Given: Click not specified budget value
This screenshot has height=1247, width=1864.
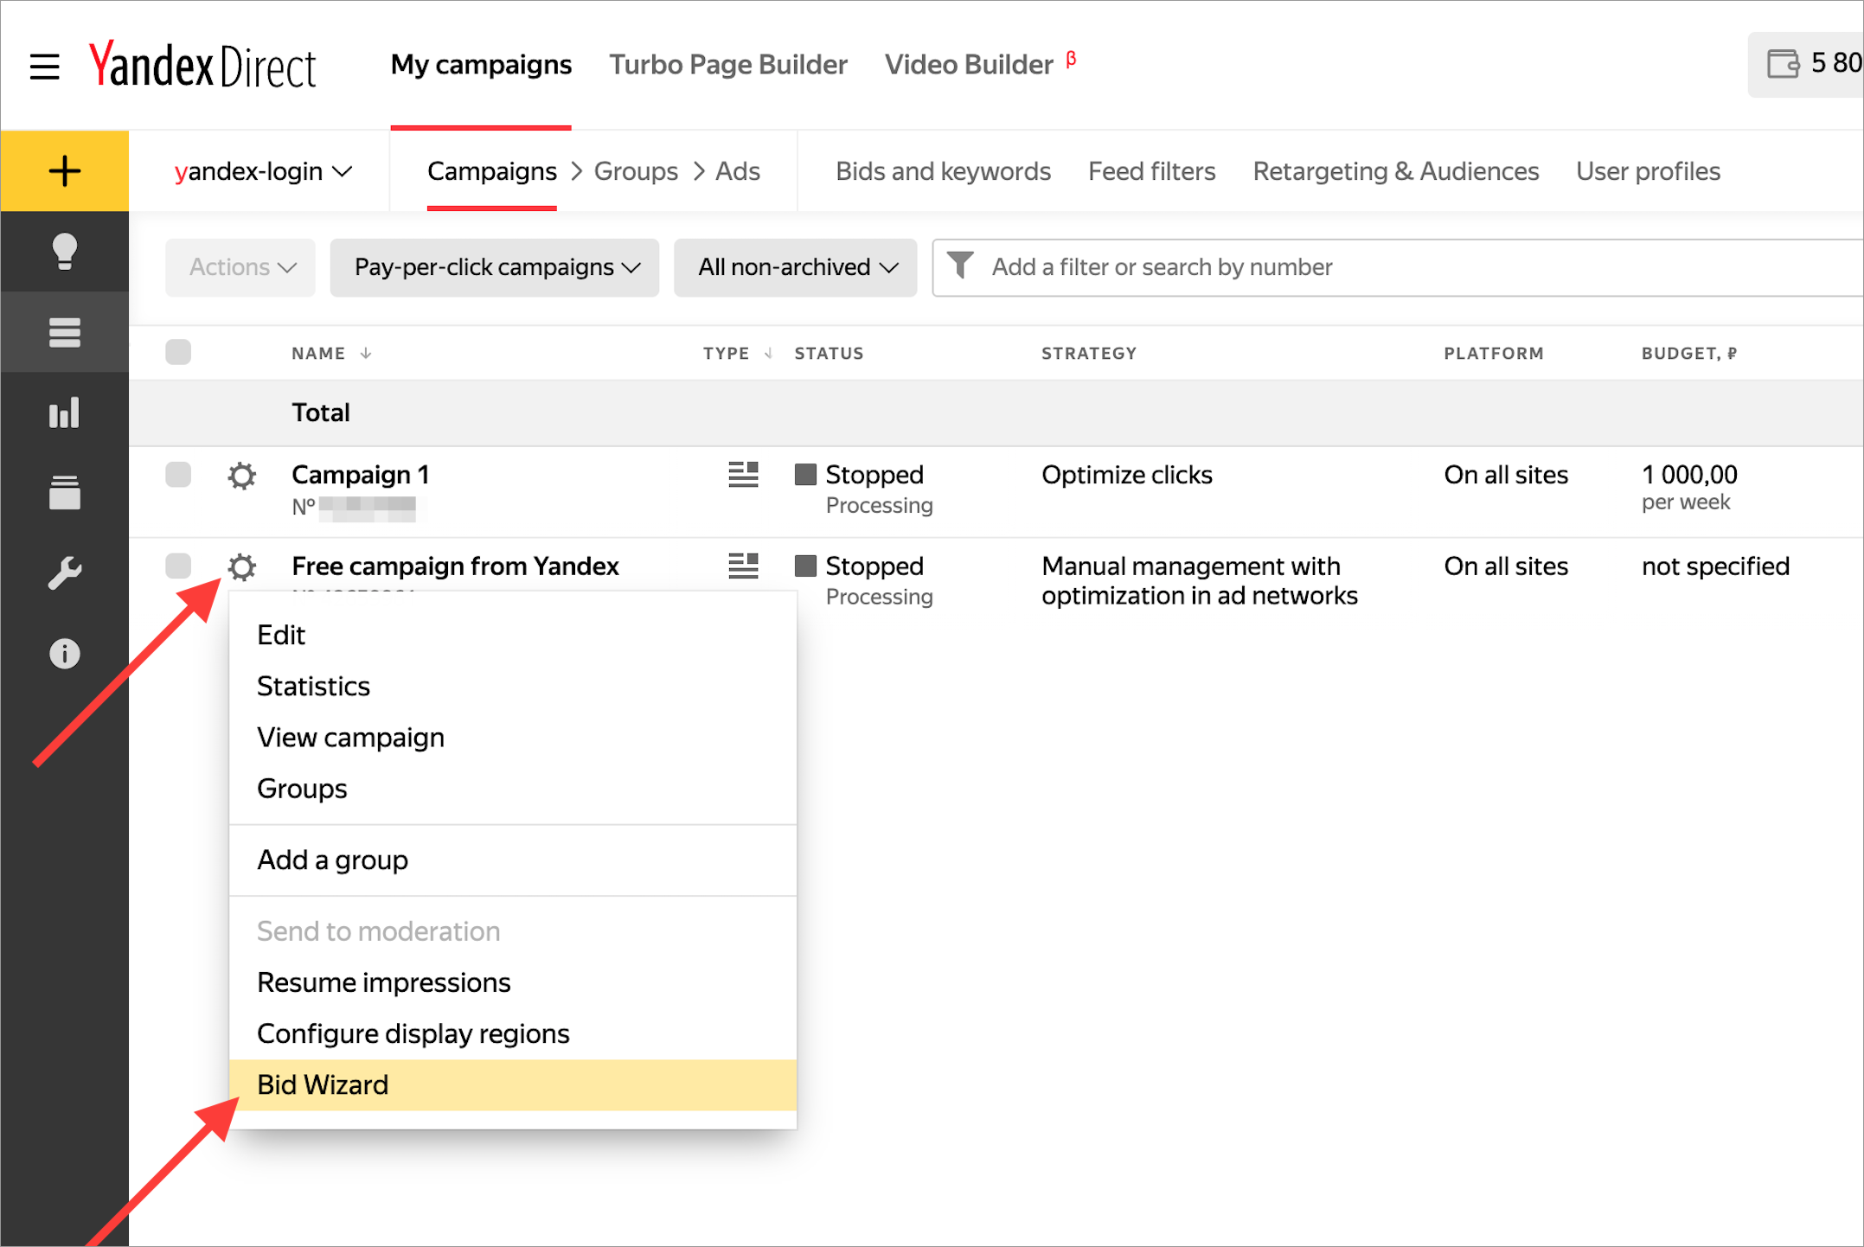Looking at the screenshot, I should [1715, 566].
